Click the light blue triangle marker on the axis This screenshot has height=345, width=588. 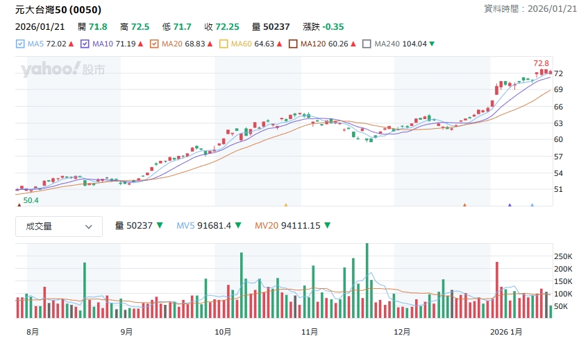click(532, 205)
